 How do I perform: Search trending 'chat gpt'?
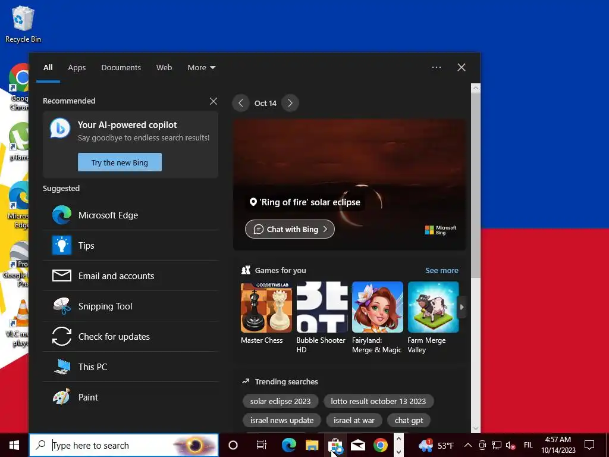coord(409,420)
